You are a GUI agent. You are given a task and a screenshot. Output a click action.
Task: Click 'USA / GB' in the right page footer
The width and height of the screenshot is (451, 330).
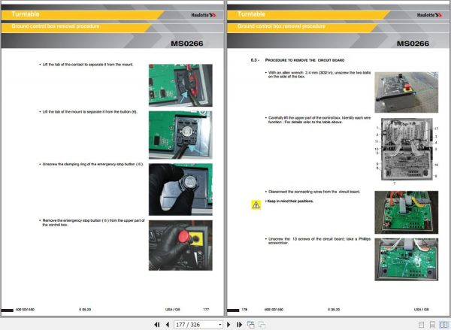(x=422, y=309)
